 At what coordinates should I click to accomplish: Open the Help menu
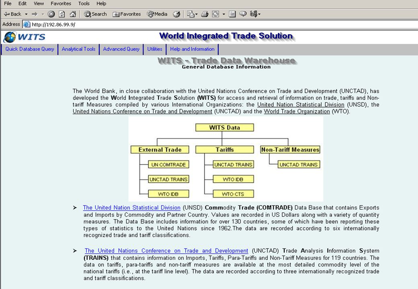tap(101, 4)
